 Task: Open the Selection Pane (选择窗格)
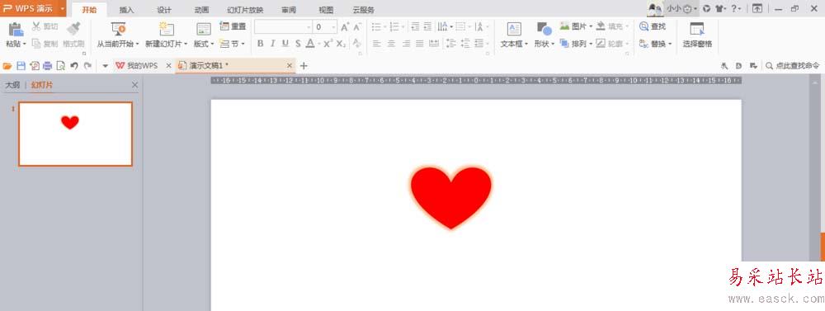click(x=697, y=35)
